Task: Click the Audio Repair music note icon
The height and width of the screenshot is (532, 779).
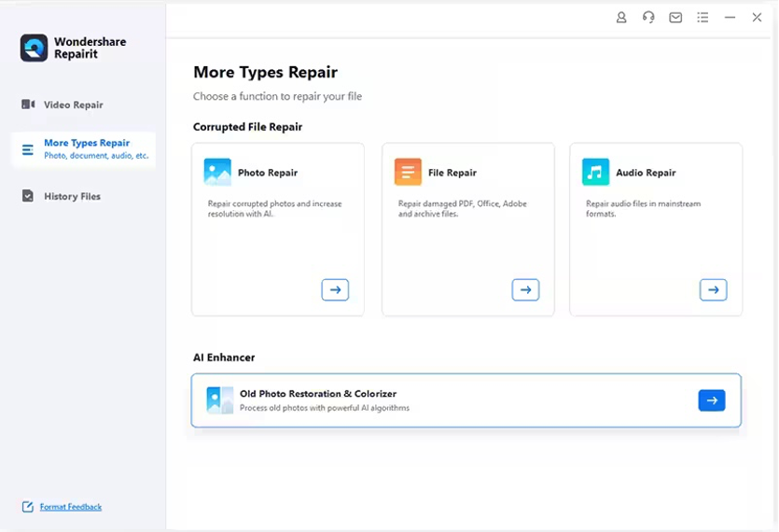Action: tap(595, 172)
